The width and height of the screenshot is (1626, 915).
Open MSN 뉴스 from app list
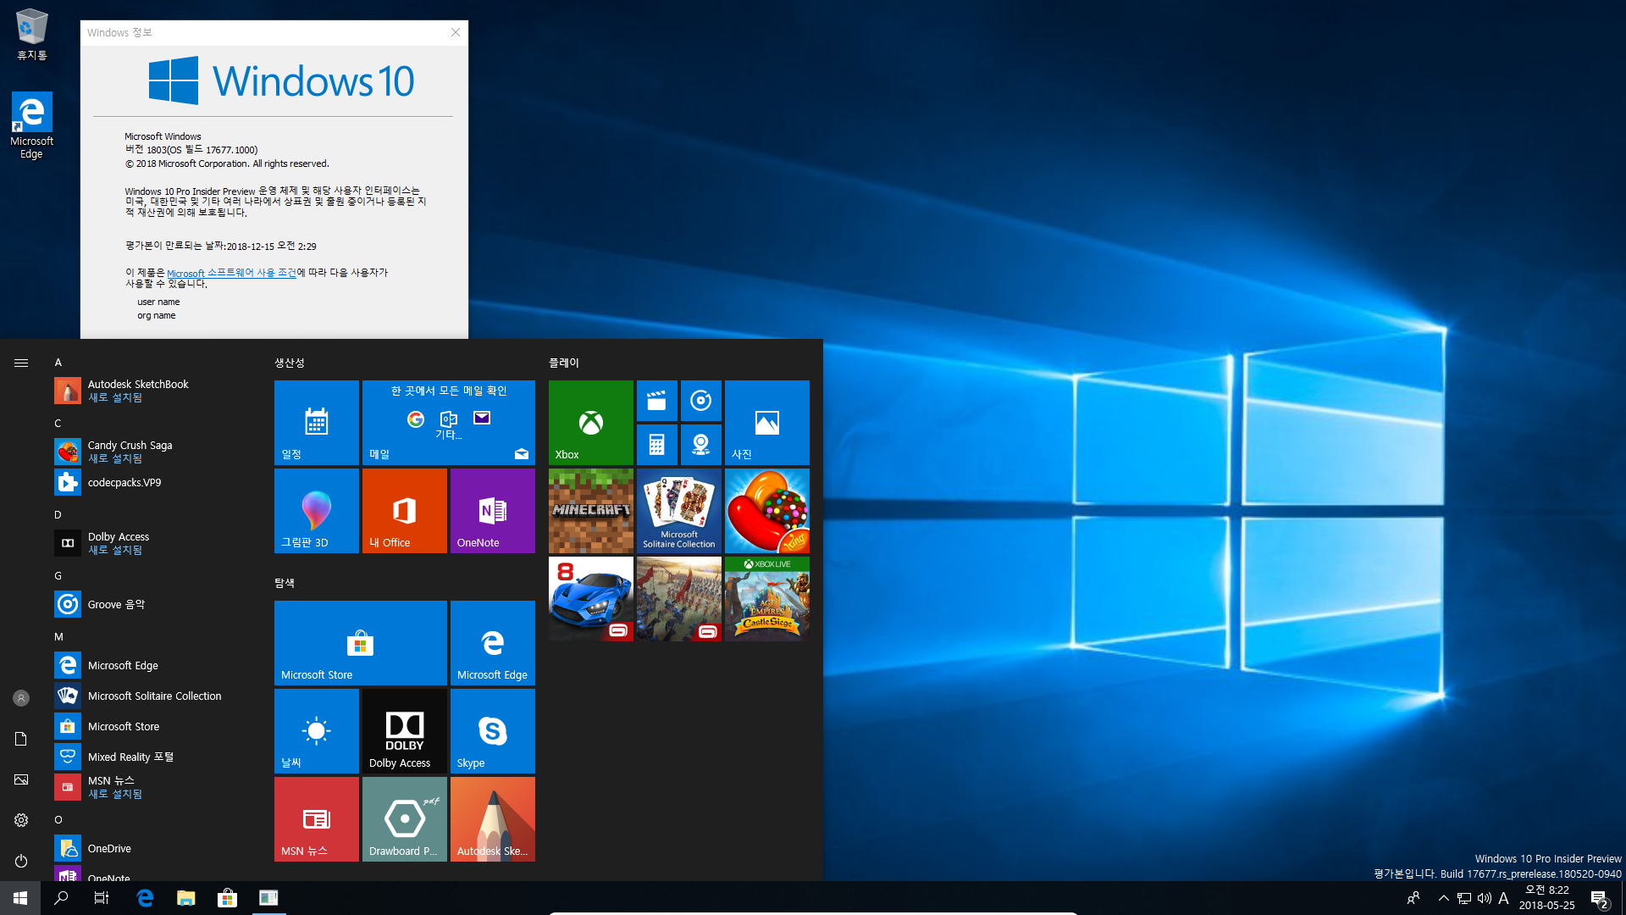tap(152, 787)
